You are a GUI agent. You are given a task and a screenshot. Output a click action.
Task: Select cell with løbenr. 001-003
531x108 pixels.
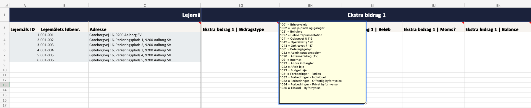click(64, 45)
